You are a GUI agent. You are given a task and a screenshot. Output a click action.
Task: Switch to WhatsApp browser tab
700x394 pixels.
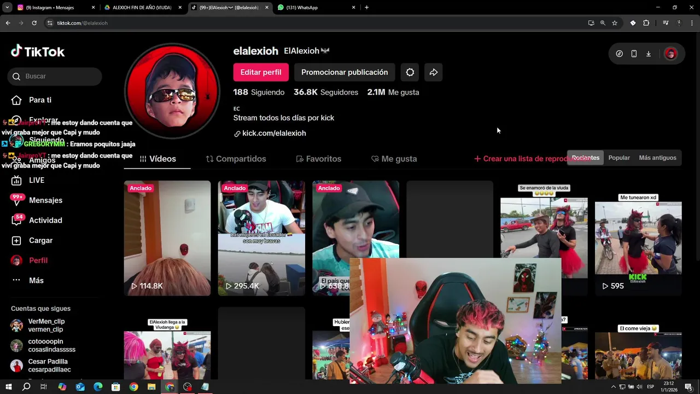pos(316,8)
